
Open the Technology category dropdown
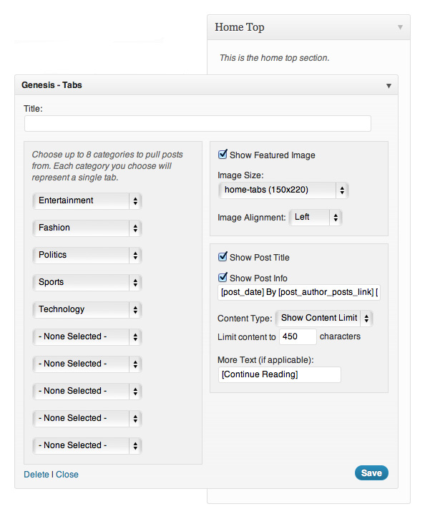(x=87, y=309)
